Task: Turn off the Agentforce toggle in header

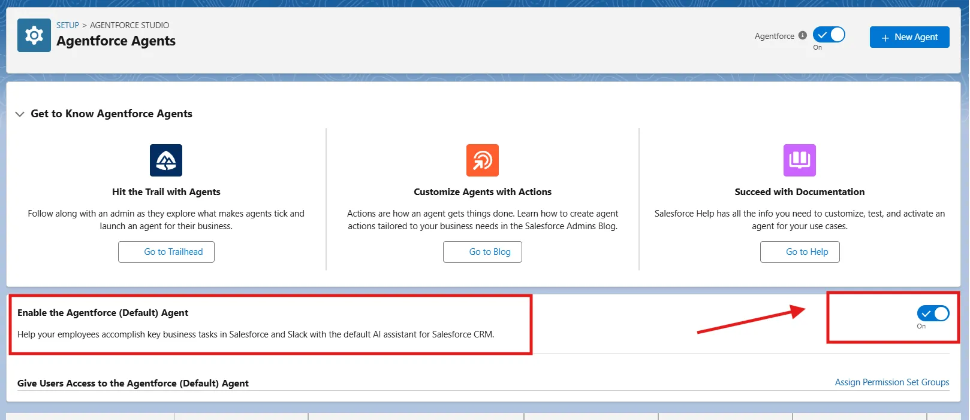Action: point(829,35)
